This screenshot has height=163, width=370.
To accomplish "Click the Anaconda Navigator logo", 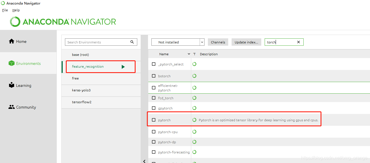I will pos(63,22).
